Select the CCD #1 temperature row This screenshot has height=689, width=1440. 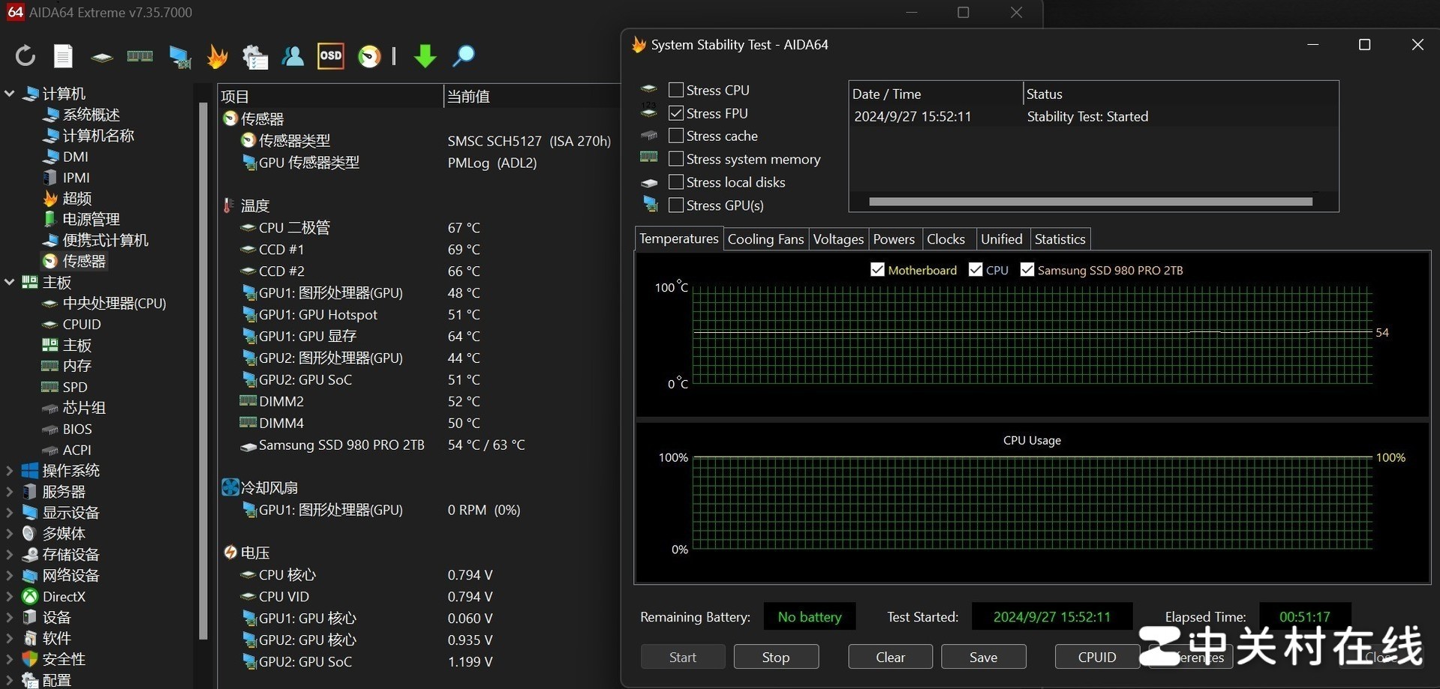click(x=419, y=250)
